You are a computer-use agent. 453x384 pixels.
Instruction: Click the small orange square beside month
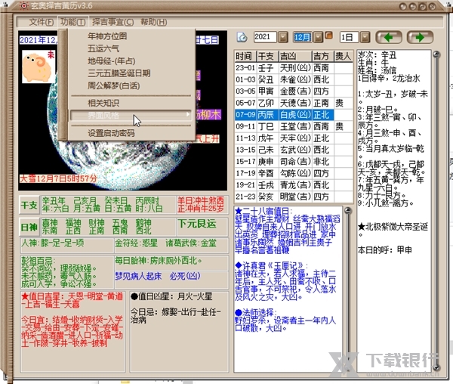[328, 36]
